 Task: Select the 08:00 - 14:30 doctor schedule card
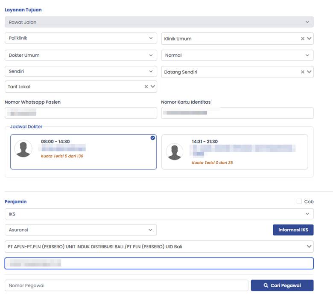(x=83, y=152)
